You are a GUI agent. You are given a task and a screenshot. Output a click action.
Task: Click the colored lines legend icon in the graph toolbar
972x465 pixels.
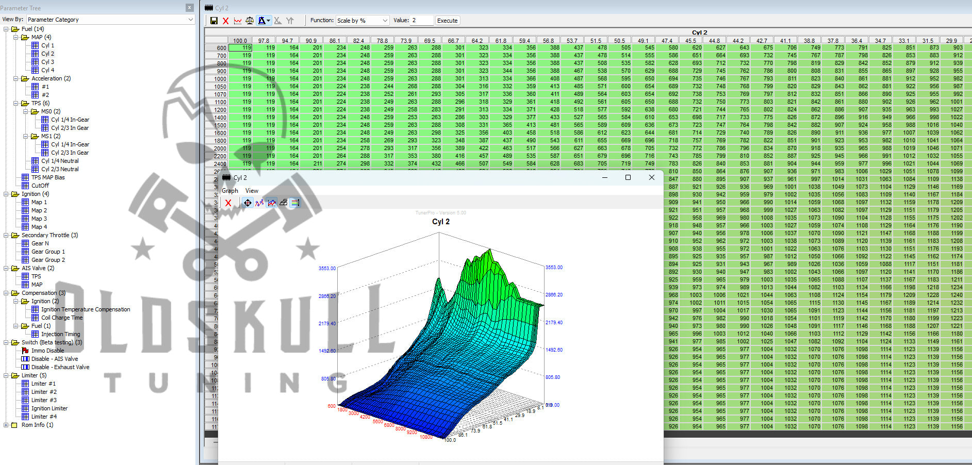pyautogui.click(x=295, y=203)
